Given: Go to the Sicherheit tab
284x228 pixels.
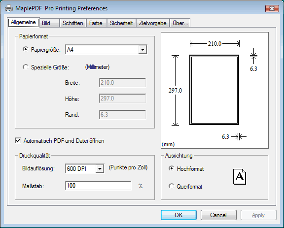Looking at the screenshot, I should (121, 23).
